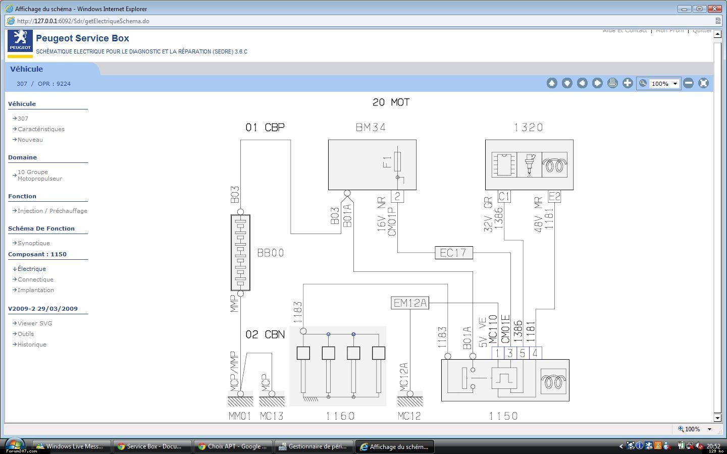Click the magnifier icon beside zoom percentage
The image size is (727, 454).
pyautogui.click(x=643, y=83)
